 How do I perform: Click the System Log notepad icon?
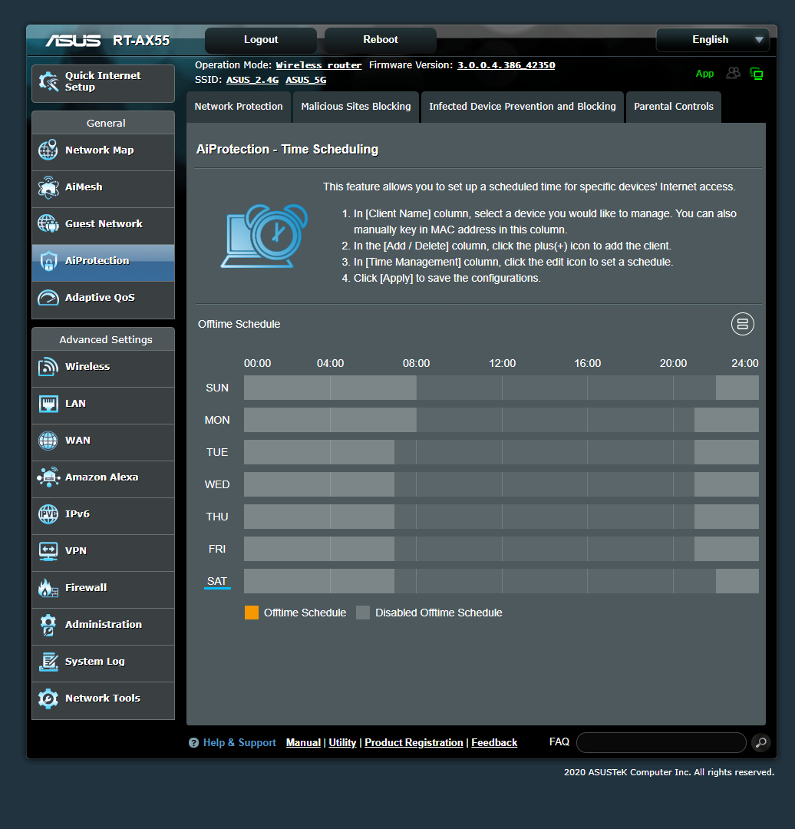(x=48, y=662)
